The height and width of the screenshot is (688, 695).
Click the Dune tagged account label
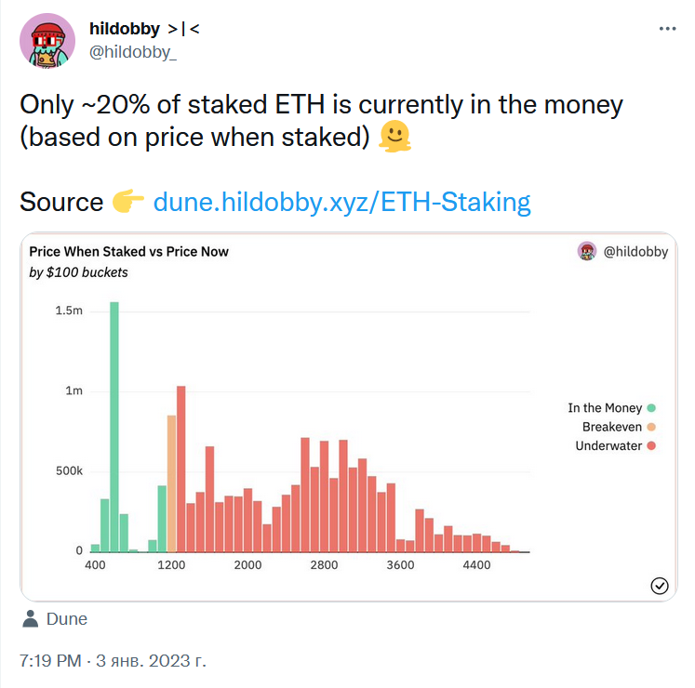[x=66, y=619]
